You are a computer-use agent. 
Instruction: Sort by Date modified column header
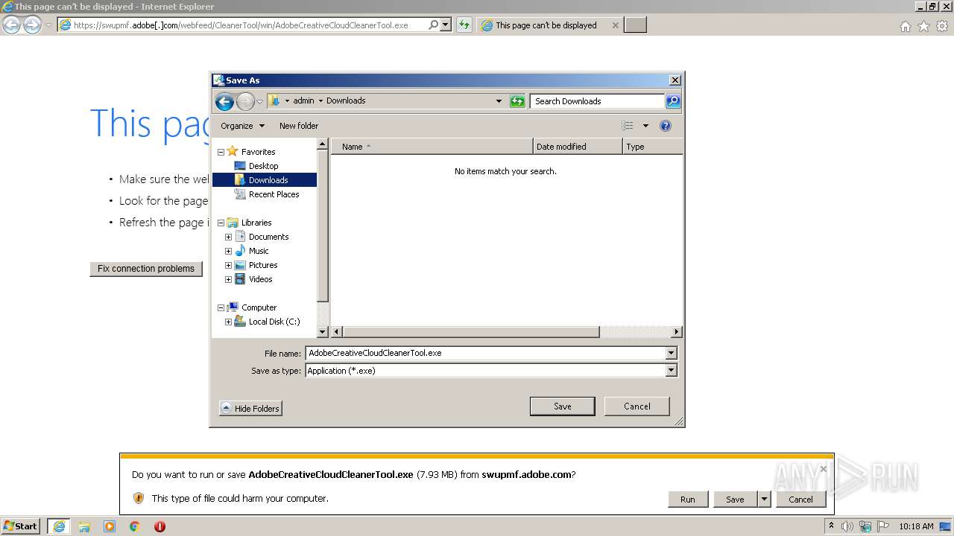click(578, 147)
